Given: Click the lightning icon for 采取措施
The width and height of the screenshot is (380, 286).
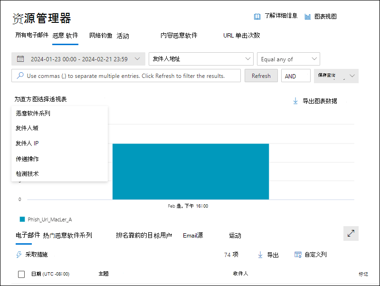Looking at the screenshot, I should point(19,255).
